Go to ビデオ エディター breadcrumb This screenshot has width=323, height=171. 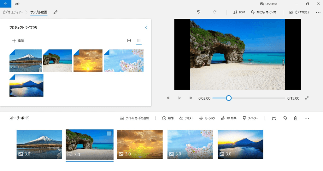[13, 12]
